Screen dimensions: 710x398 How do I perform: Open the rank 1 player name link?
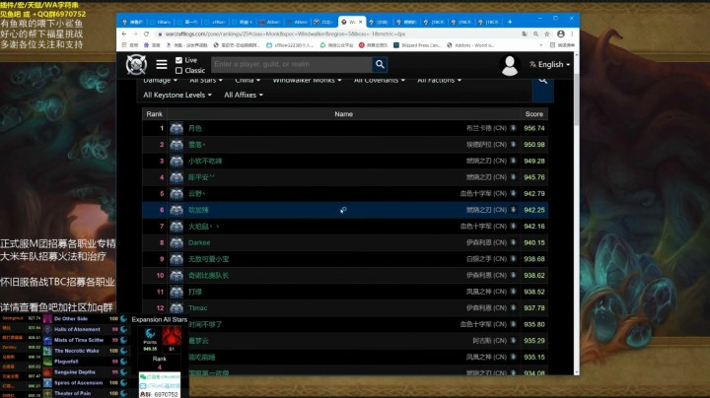coord(194,128)
